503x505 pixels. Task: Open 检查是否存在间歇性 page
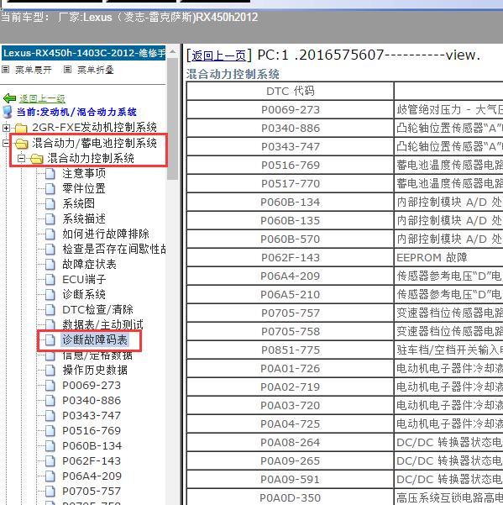(x=114, y=249)
